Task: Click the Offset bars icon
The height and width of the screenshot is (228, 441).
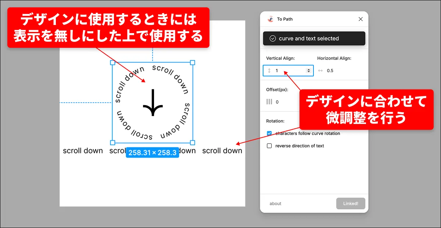Action: pos(269,102)
